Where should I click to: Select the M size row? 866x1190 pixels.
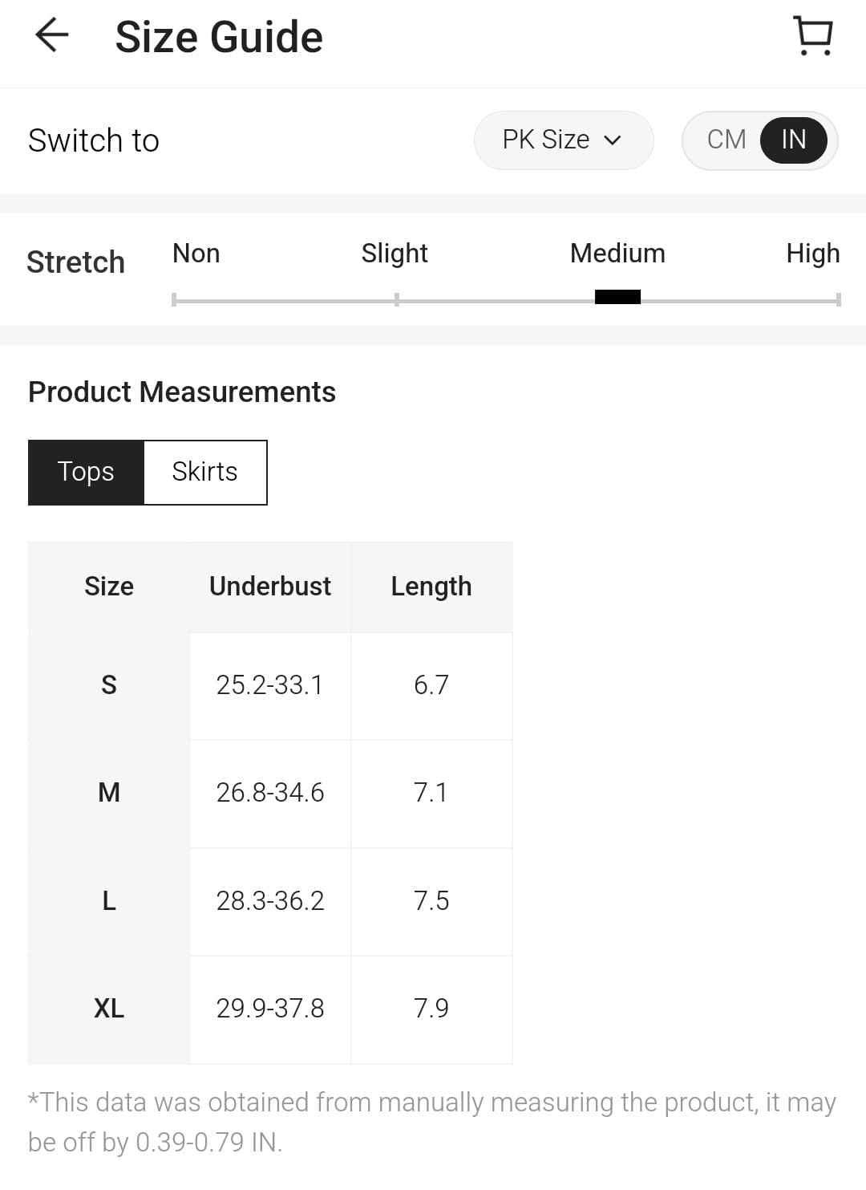(109, 793)
